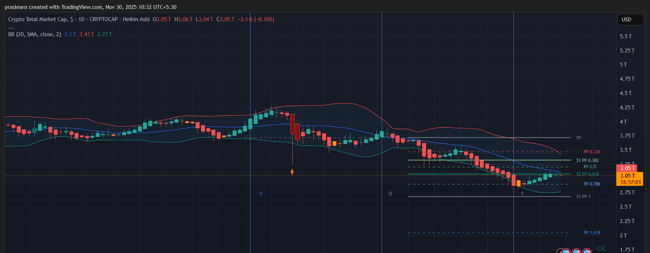Screen dimensions: 650x253
Task: Click the 4.25 T price axis label
Action: [x=627, y=108]
